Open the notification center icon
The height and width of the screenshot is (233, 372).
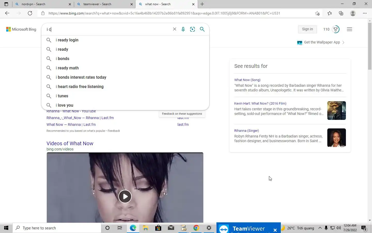click(x=364, y=228)
